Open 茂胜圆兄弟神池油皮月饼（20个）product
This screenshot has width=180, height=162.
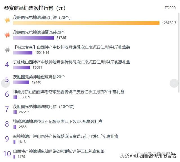pos(42,17)
